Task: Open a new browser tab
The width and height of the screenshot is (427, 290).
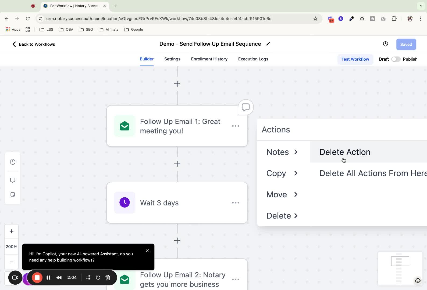Action: tap(115, 6)
